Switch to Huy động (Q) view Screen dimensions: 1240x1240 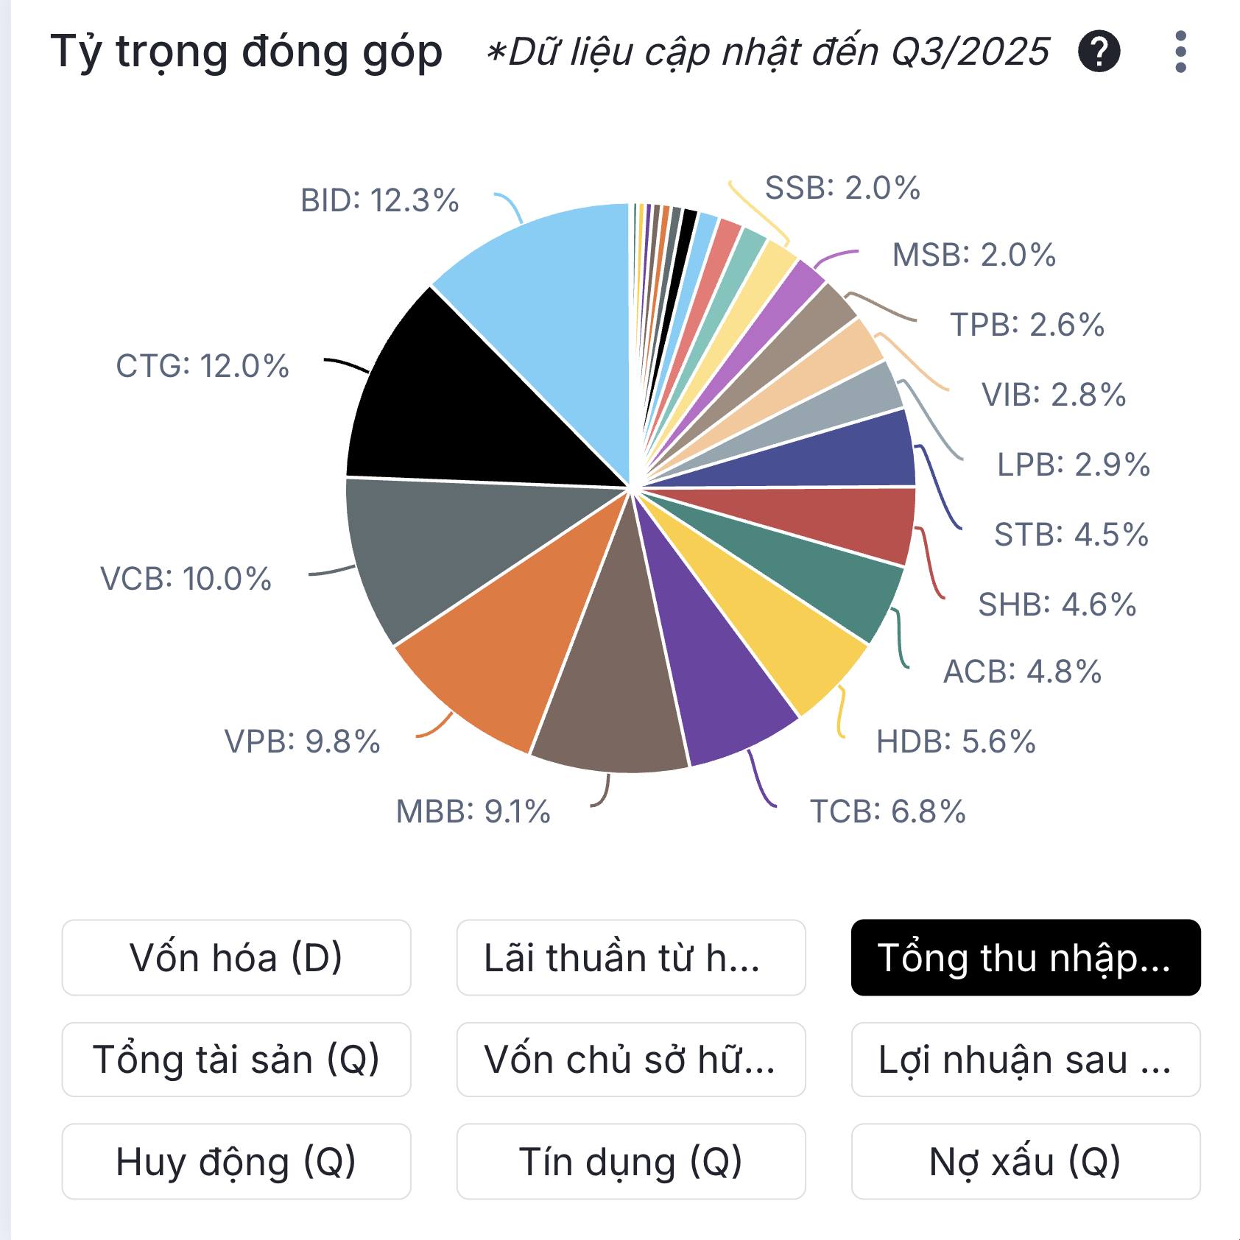pyautogui.click(x=236, y=1161)
